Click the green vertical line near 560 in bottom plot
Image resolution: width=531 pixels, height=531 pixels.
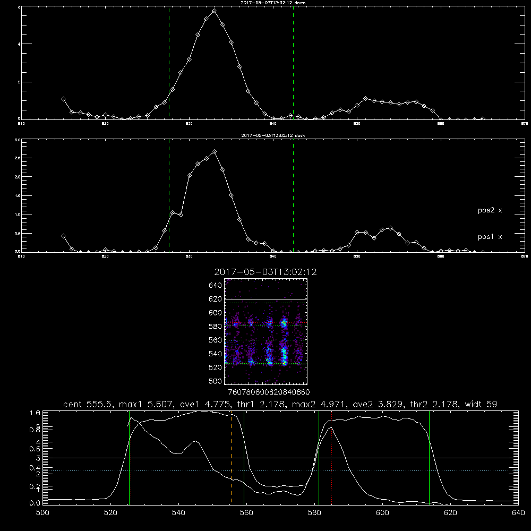click(244, 457)
